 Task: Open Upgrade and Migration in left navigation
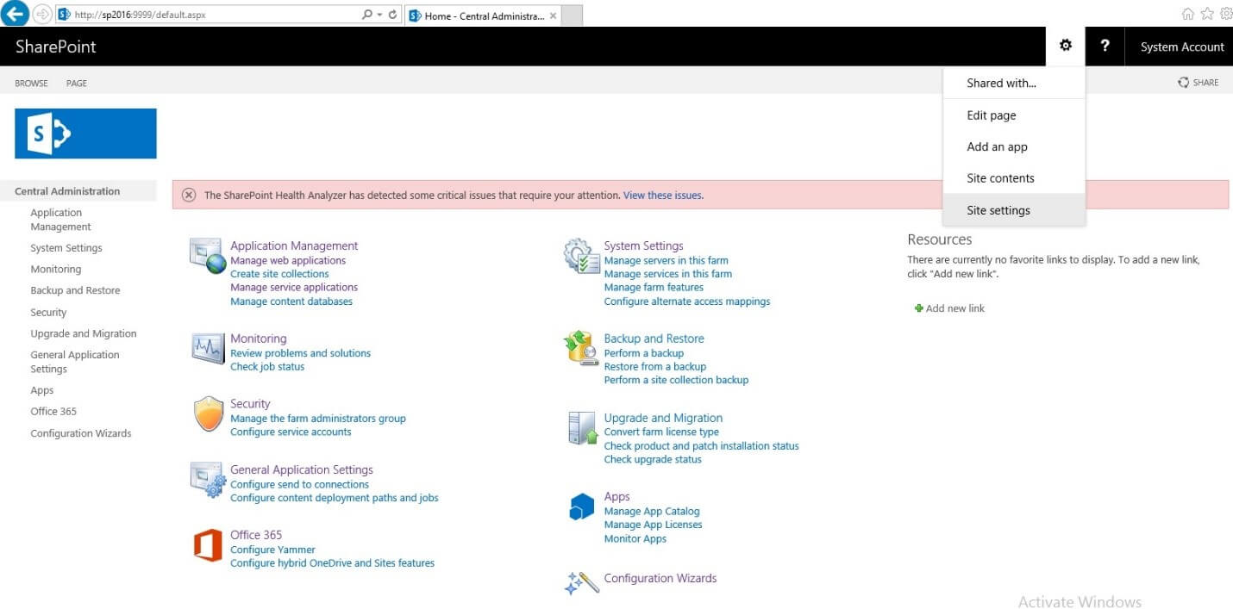click(84, 333)
